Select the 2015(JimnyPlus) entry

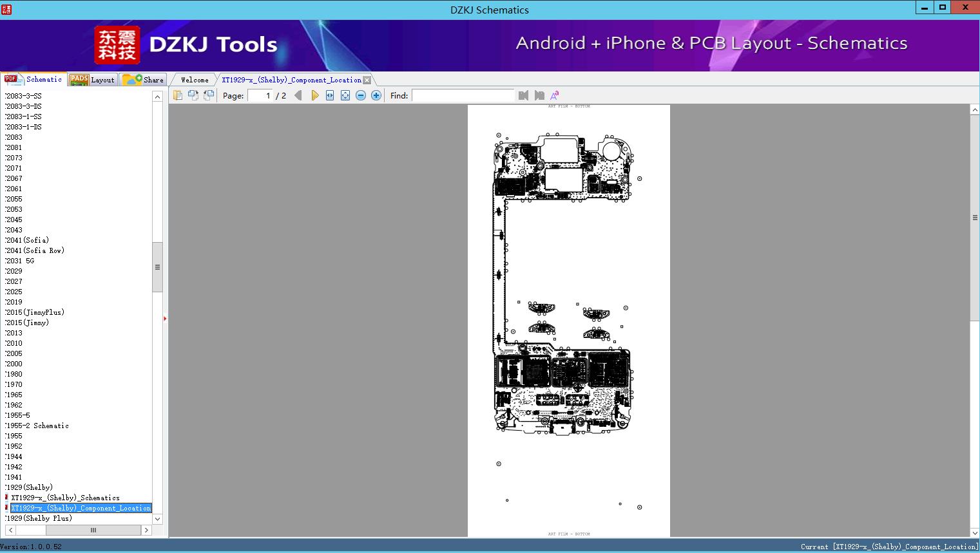point(35,312)
